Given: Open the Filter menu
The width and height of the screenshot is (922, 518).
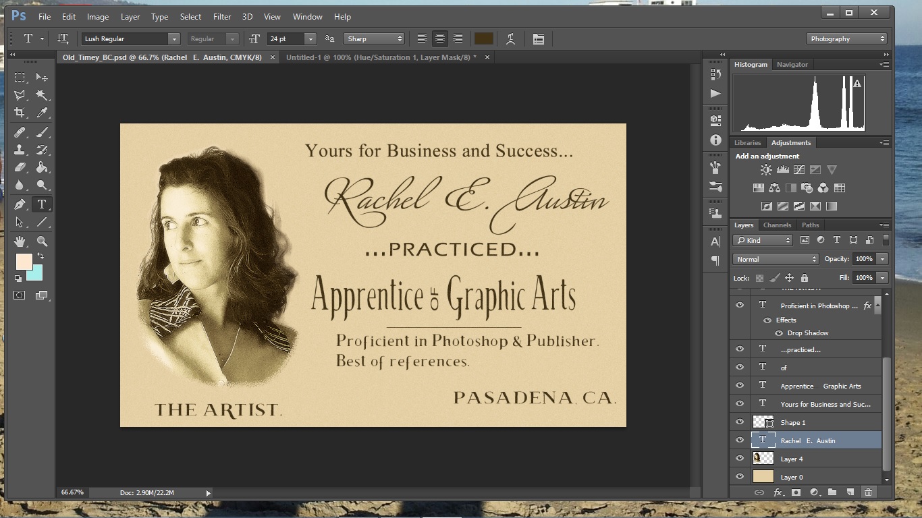Looking at the screenshot, I should 221,16.
